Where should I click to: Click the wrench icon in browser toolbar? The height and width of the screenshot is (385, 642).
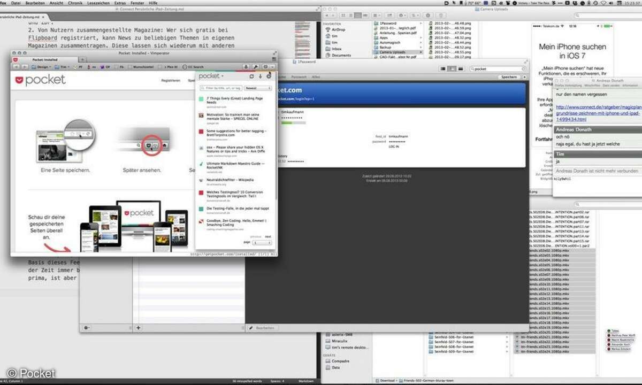255,67
